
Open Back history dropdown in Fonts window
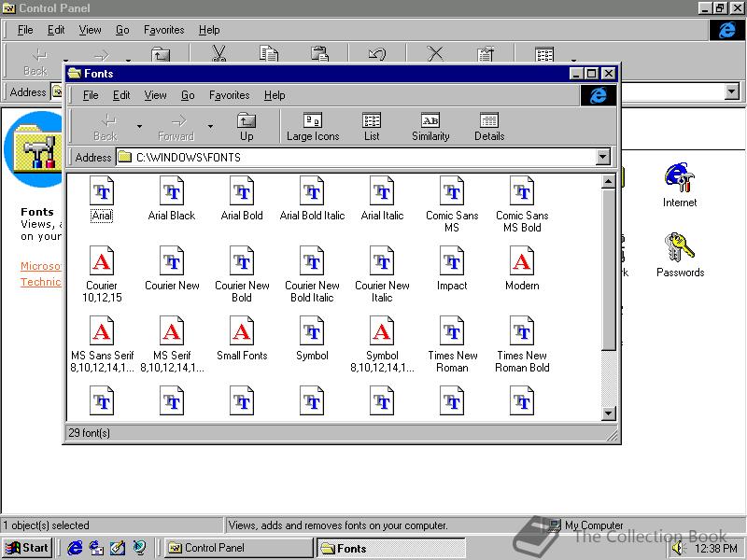coord(139,127)
